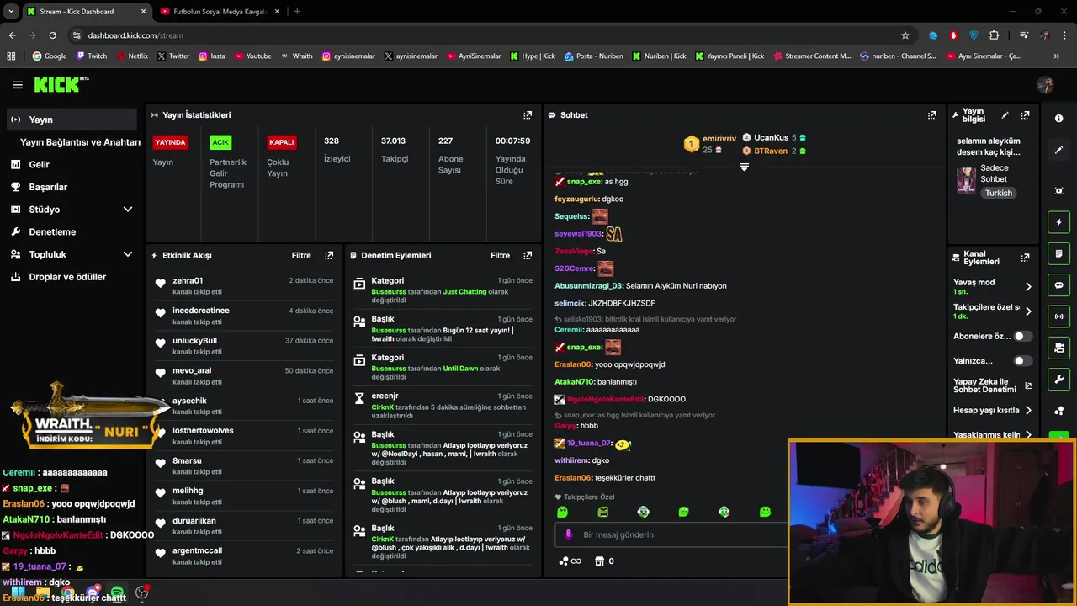The height and width of the screenshot is (606, 1077).
Task: Open the Twitch bookmark
Action: click(92, 56)
